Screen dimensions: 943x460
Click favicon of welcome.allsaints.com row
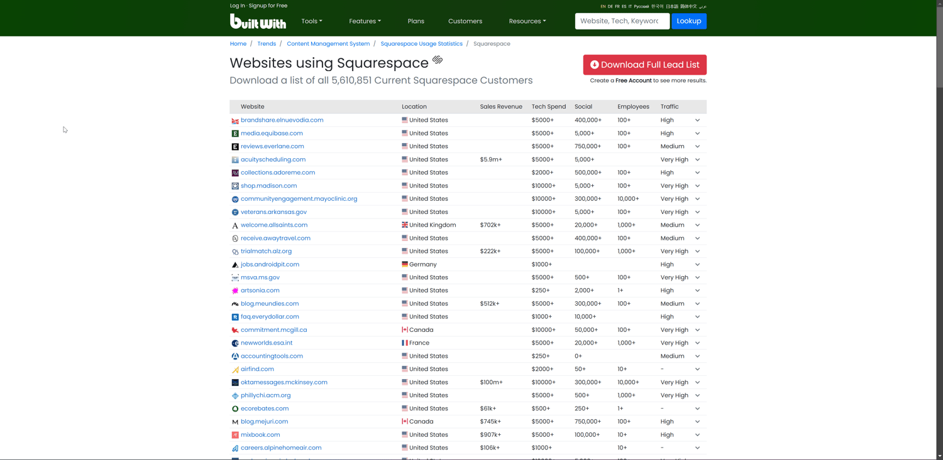coord(235,225)
